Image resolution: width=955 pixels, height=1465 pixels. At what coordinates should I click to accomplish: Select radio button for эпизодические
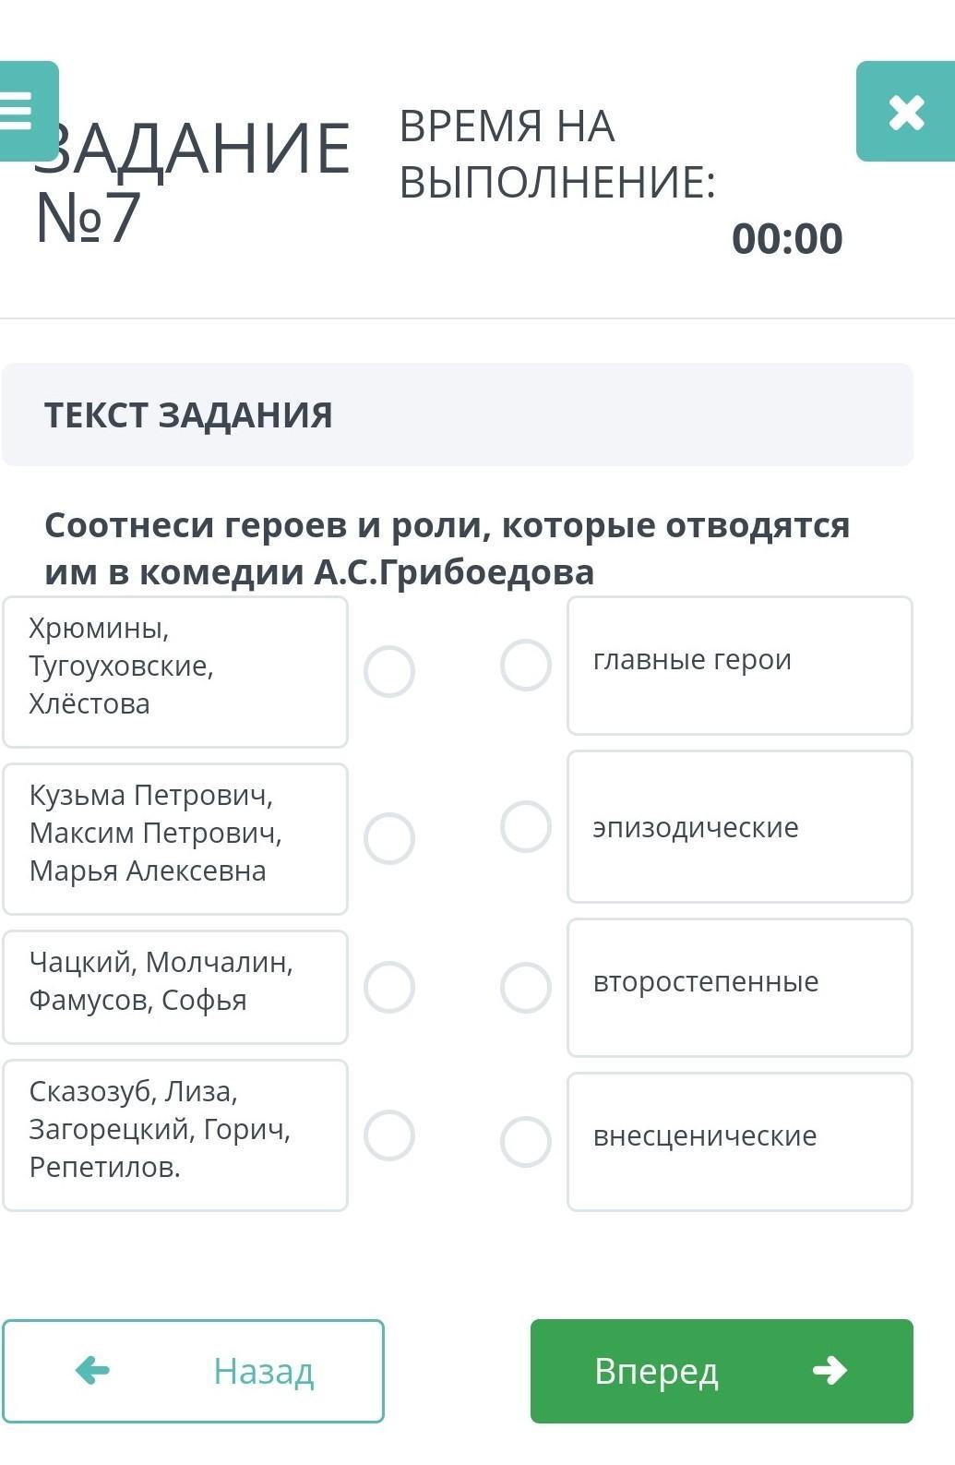pos(525,826)
